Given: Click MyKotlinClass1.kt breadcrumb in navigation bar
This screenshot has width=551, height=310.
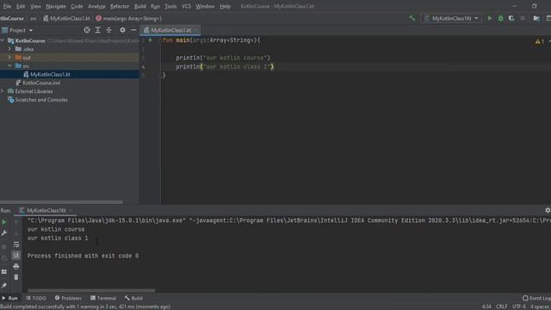Looking at the screenshot, I should point(66,18).
